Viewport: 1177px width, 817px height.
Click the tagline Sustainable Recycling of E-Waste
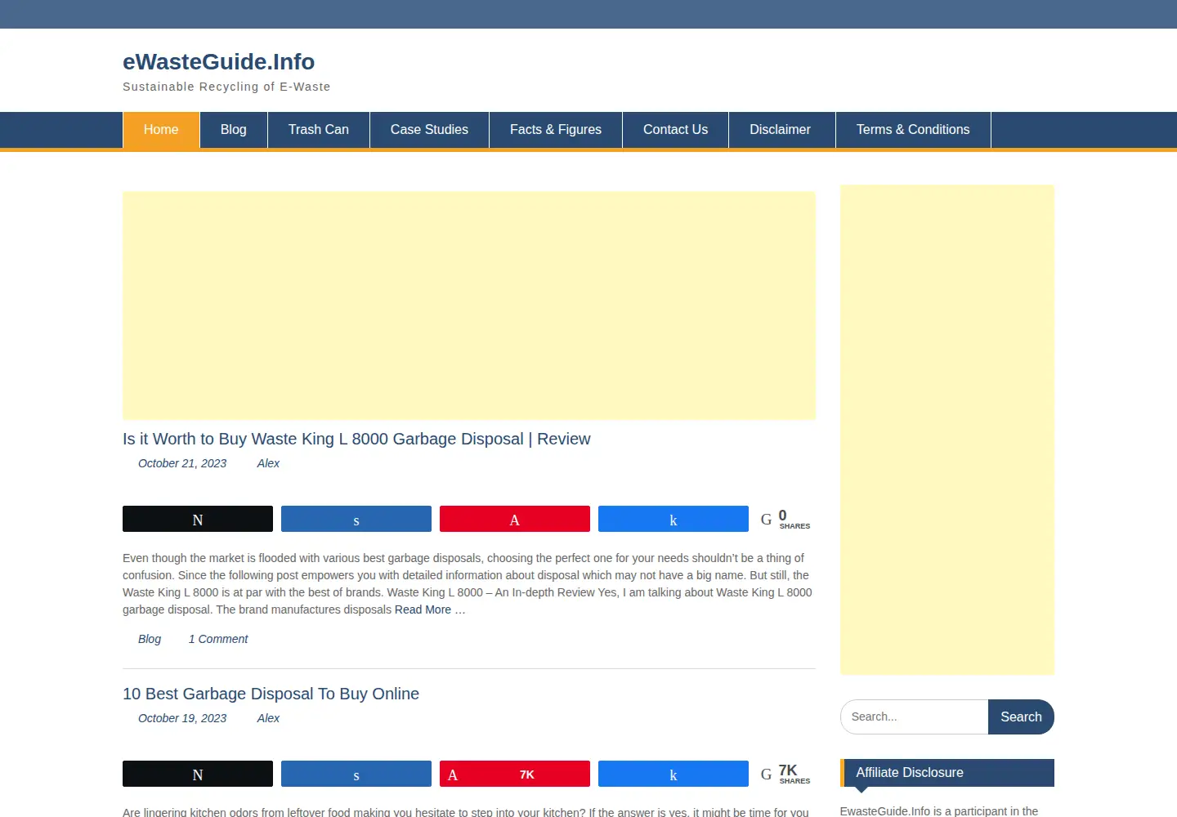(x=226, y=87)
